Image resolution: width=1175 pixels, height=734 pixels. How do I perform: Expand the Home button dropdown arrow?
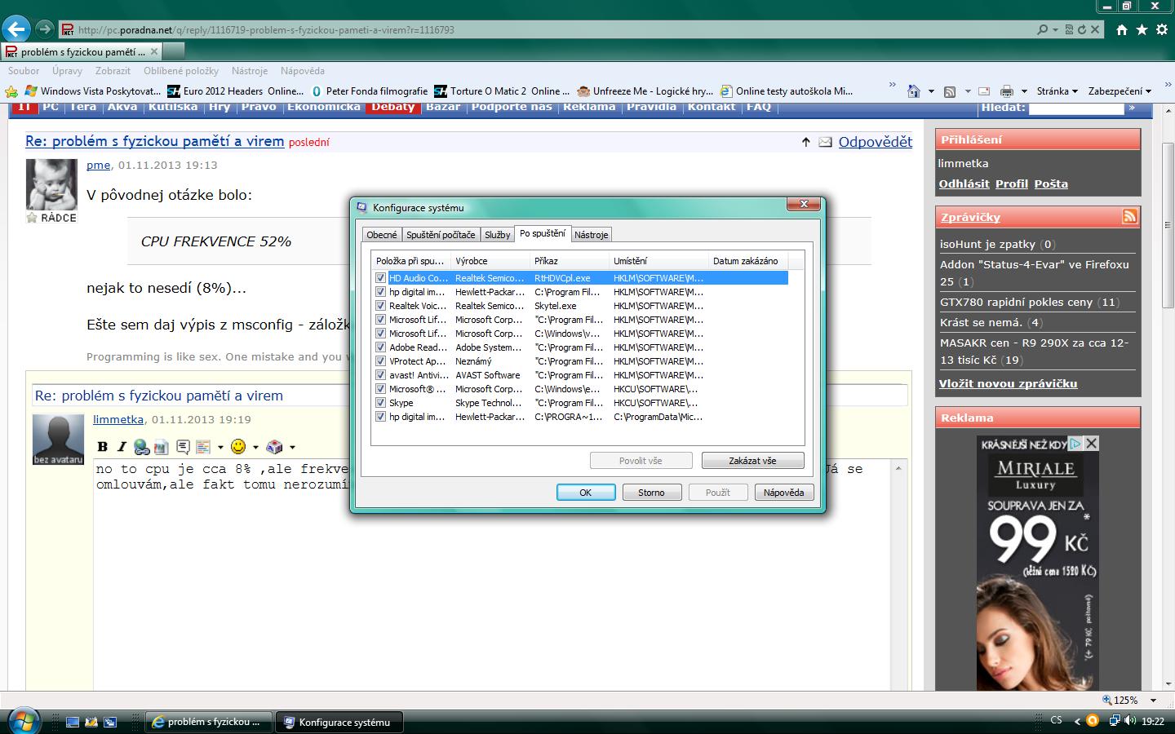coord(931,91)
